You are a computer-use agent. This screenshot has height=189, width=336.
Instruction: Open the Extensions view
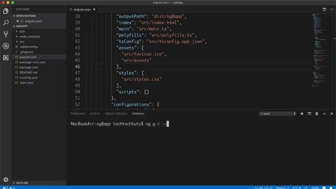(x=6, y=57)
